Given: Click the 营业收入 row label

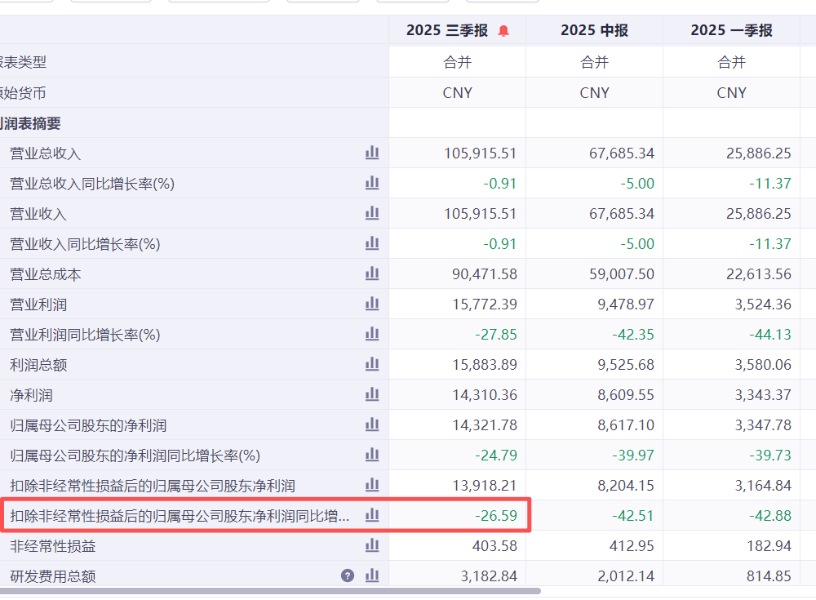Looking at the screenshot, I should [x=38, y=214].
